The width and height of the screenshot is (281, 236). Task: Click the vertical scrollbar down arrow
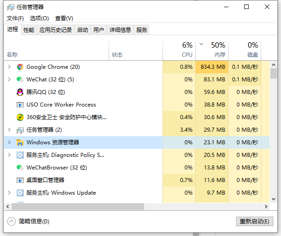tap(273, 199)
